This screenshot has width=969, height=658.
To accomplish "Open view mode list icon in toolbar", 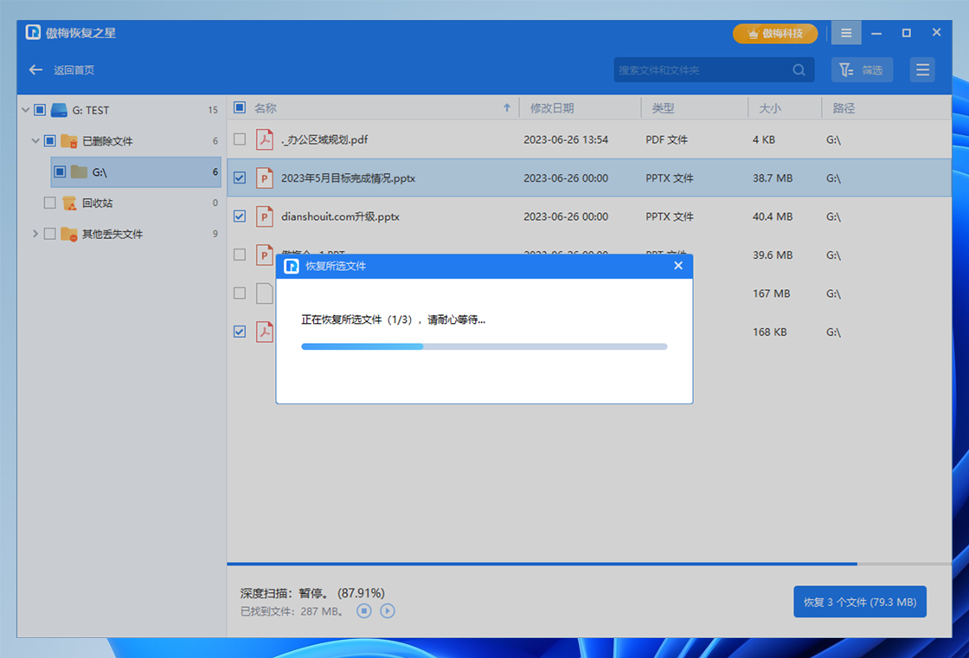I will (x=922, y=70).
